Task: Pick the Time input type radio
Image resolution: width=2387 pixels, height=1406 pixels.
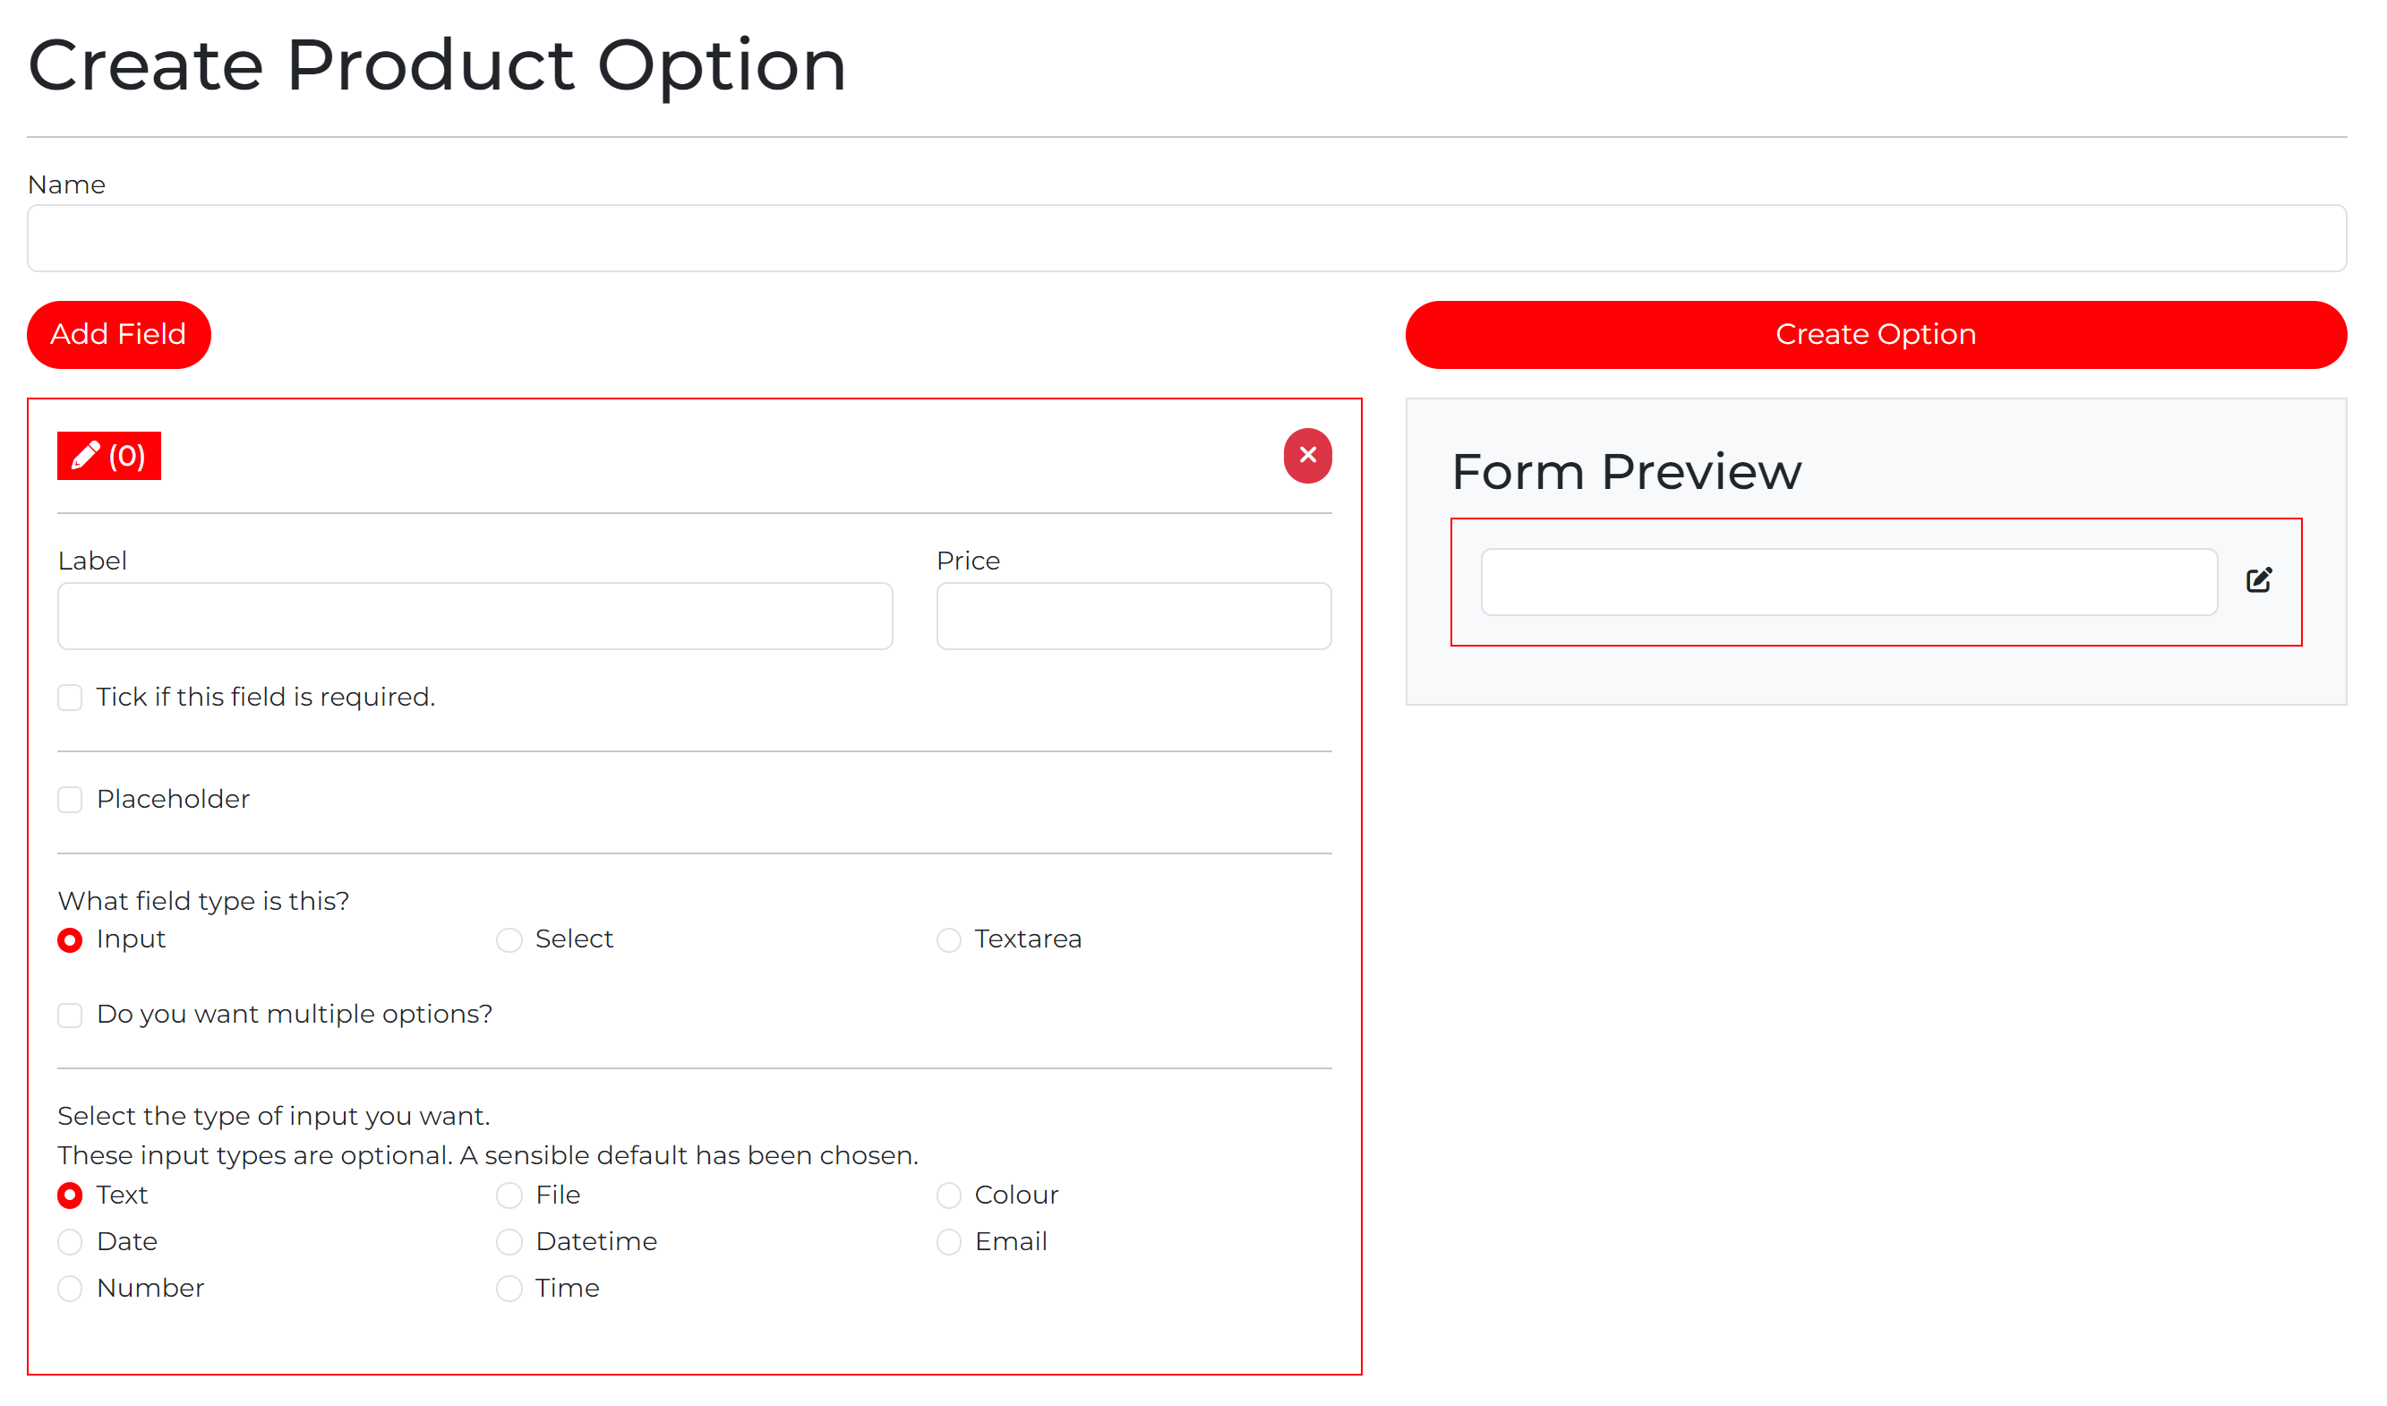Action: pyautogui.click(x=509, y=1289)
